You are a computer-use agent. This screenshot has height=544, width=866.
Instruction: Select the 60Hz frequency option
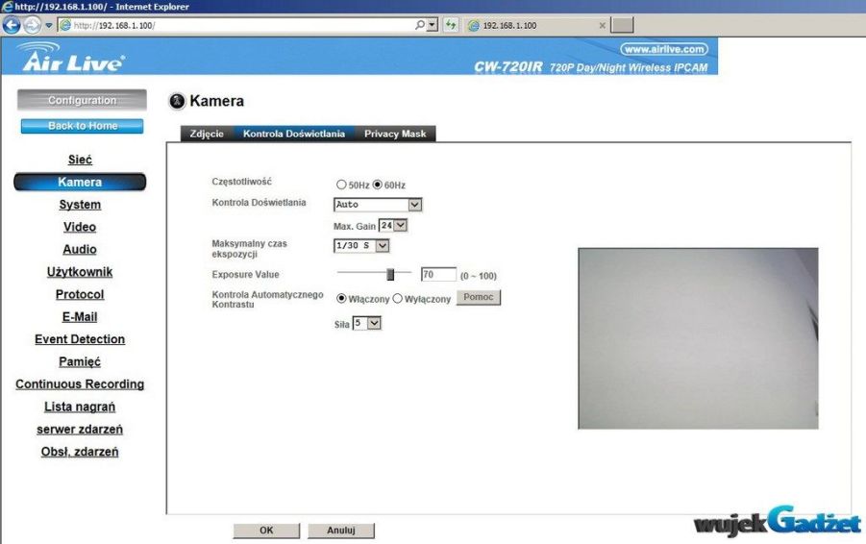coord(377,185)
